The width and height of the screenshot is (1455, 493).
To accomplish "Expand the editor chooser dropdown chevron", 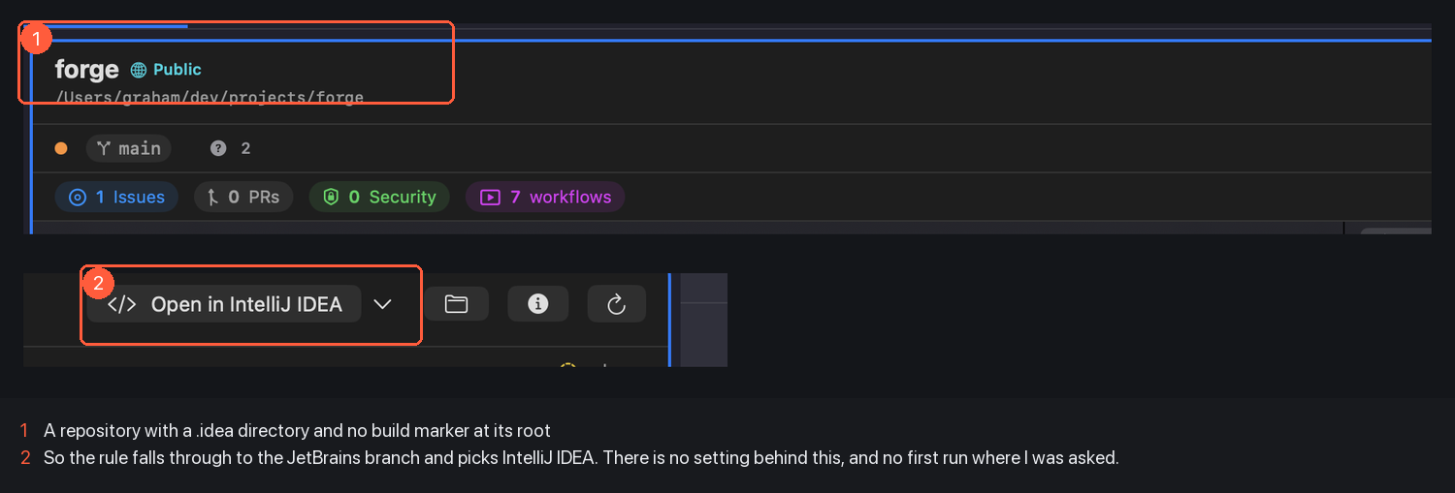I will point(383,304).
